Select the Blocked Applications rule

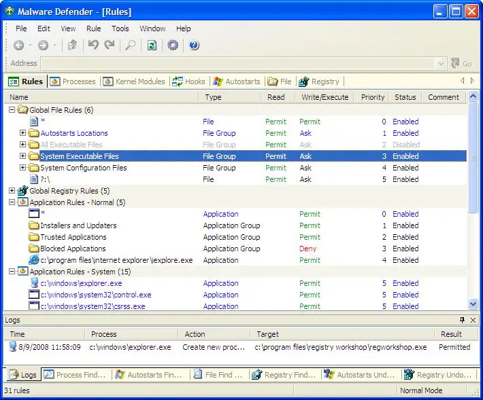[73, 249]
